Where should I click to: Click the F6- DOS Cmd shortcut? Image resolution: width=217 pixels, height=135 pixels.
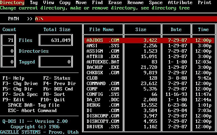point(58,89)
